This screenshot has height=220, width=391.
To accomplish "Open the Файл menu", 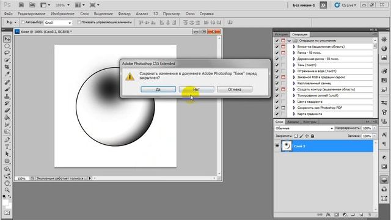I will (x=8, y=13).
